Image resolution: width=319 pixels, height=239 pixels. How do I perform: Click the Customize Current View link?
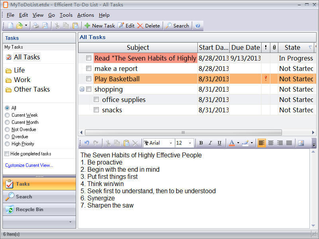(29, 165)
